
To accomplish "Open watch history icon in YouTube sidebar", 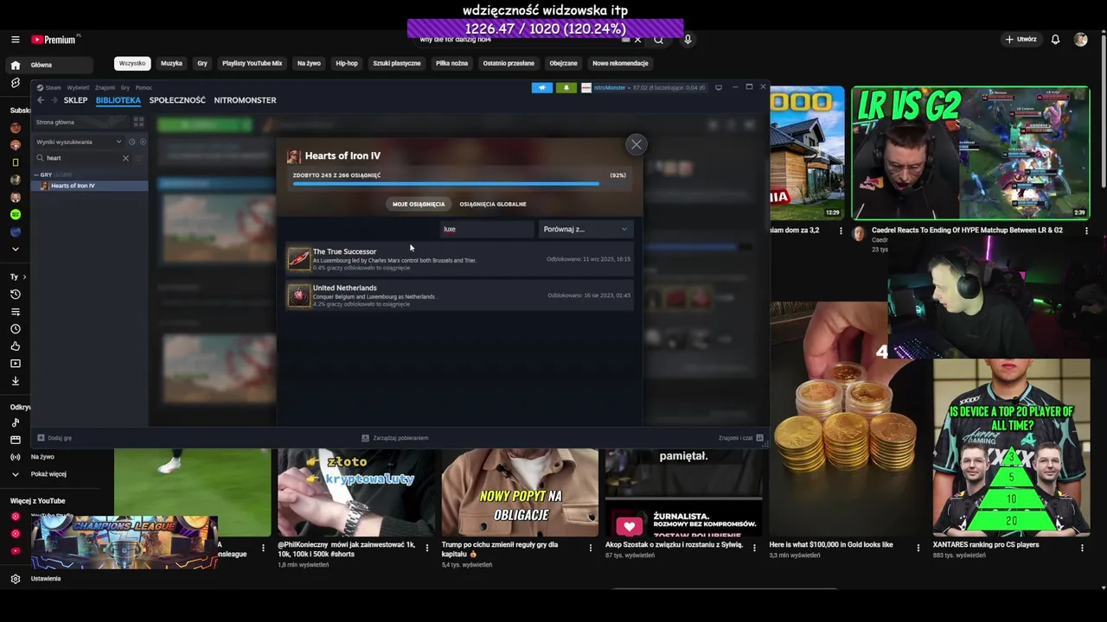I will coord(15,295).
